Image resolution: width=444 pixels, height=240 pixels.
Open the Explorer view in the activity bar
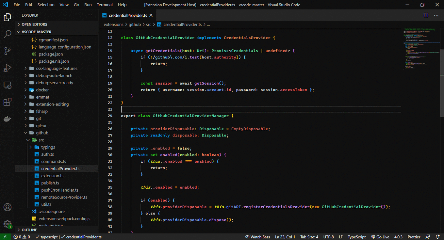pos(7,17)
